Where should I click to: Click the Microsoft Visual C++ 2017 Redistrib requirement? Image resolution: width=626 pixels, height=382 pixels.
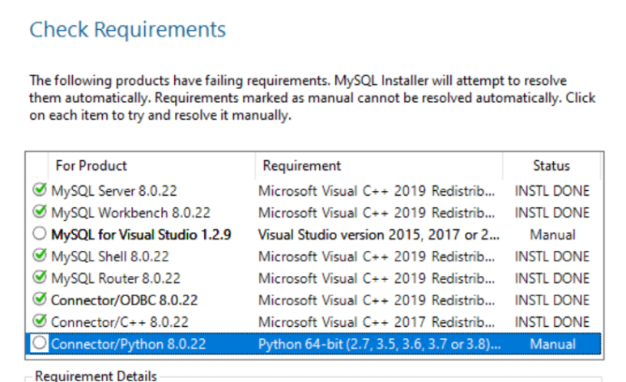377,323
